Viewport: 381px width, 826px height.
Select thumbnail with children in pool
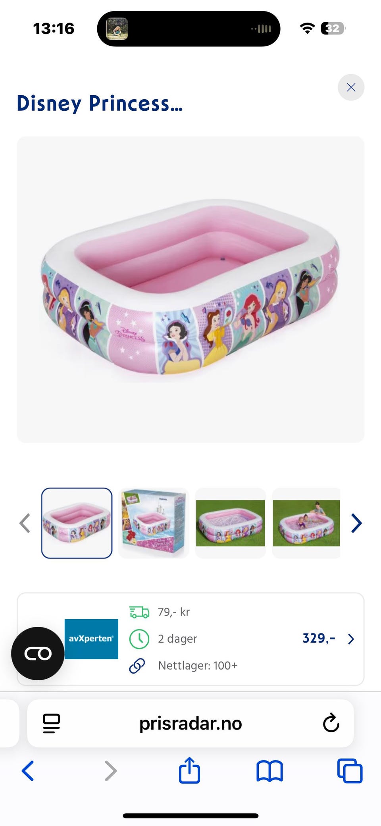(x=306, y=523)
